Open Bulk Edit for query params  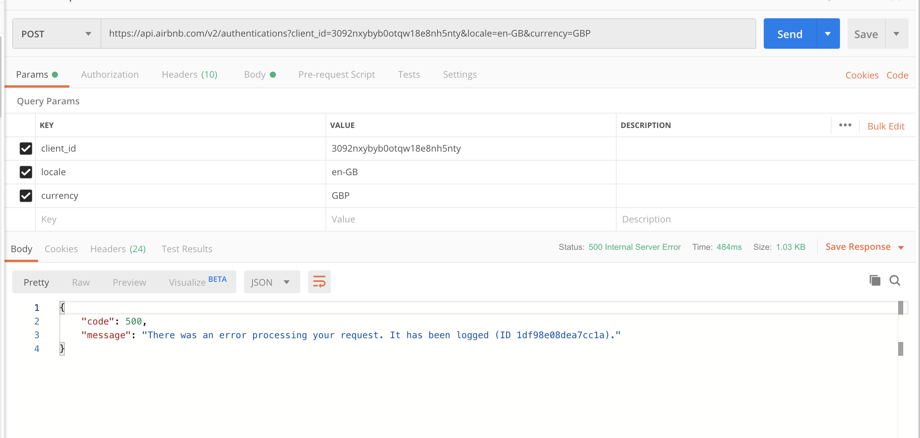pos(886,126)
